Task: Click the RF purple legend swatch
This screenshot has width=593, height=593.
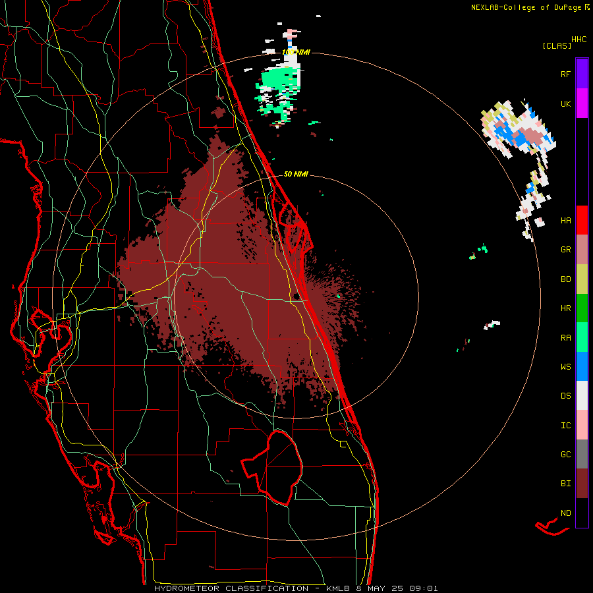Action: (582, 74)
